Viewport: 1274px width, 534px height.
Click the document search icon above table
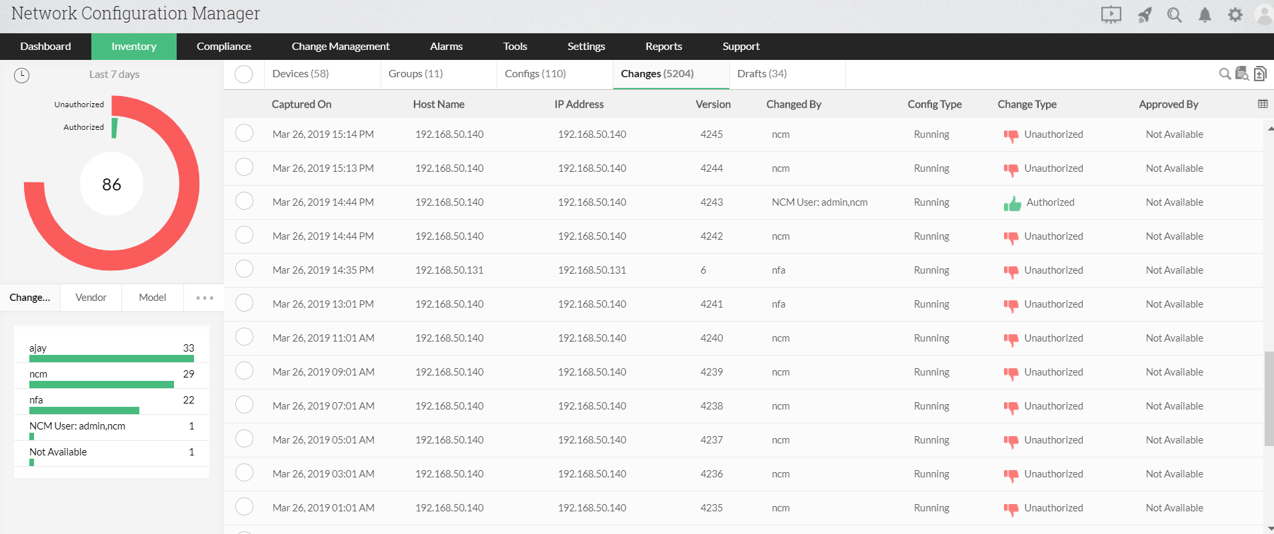[x=1242, y=74]
